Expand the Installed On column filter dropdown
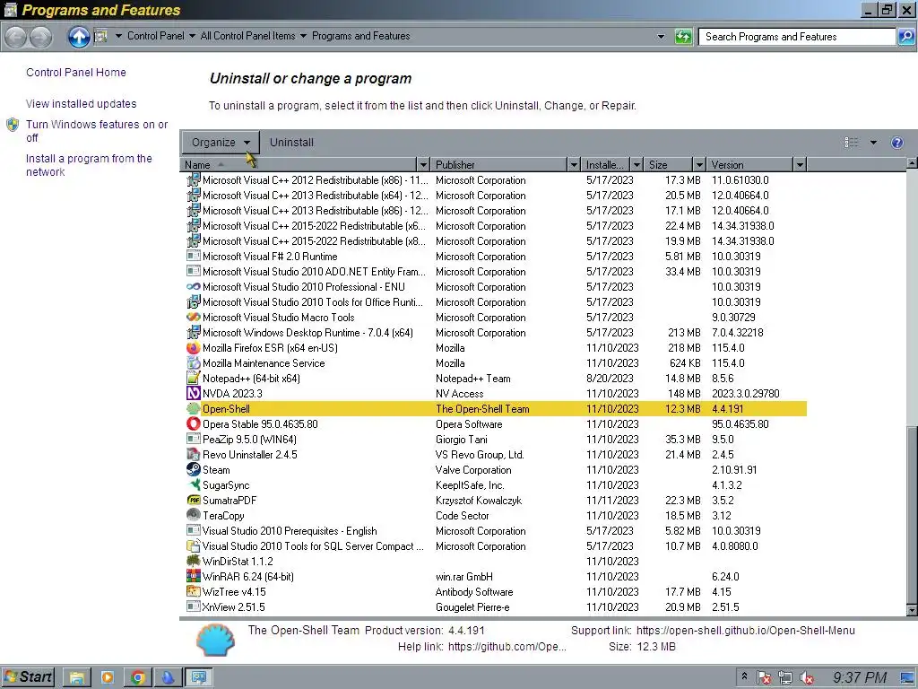Screen dimensions: 918x689 coord(637,165)
